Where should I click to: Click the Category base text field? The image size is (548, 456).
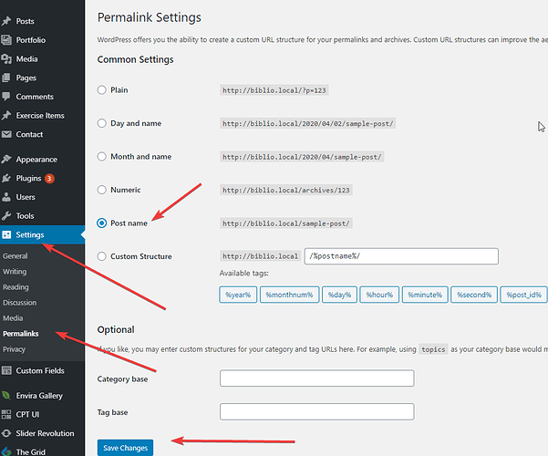[x=316, y=378]
